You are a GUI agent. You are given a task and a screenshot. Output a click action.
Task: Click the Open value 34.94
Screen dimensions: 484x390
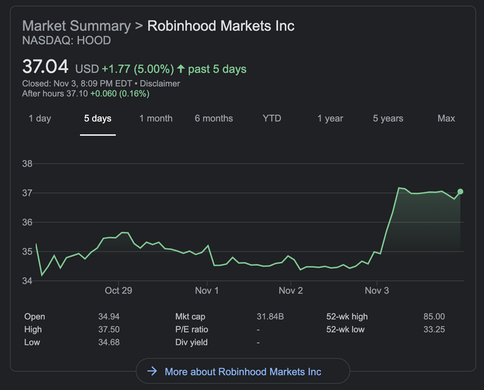click(108, 316)
